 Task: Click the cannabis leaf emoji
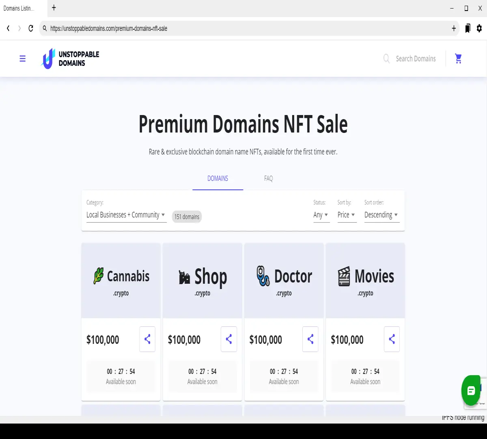tap(99, 276)
